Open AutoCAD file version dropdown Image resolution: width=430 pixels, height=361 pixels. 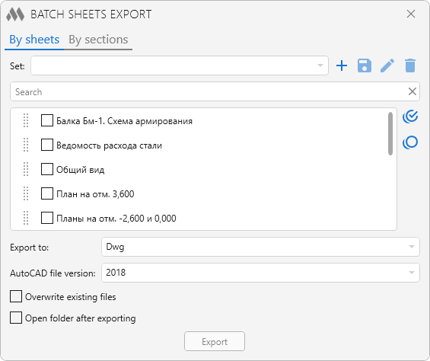pos(260,273)
